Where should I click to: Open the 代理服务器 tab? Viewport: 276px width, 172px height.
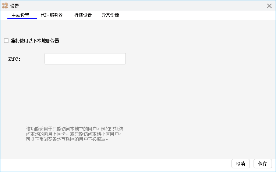[x=52, y=15]
